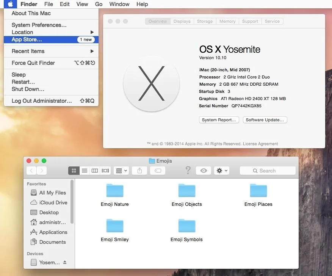The height and width of the screenshot is (276, 332).
Task: Click the Finder sidebar scrollbar
Action: 72,202
